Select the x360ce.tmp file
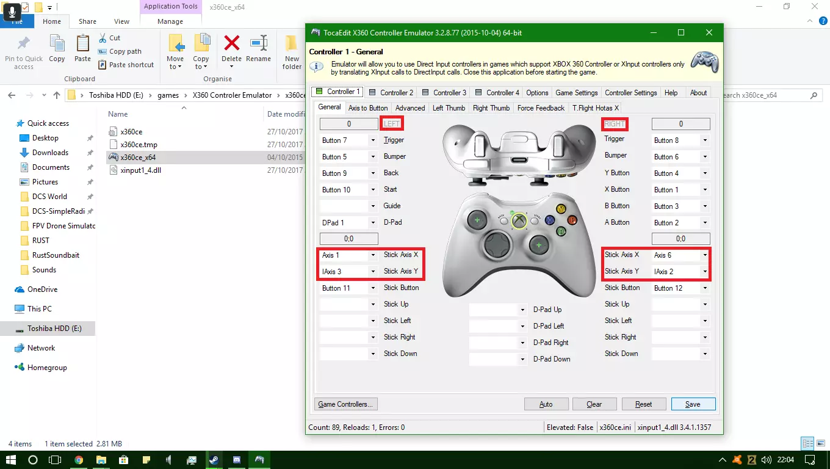Viewport: 830px width, 469px height. coord(139,145)
